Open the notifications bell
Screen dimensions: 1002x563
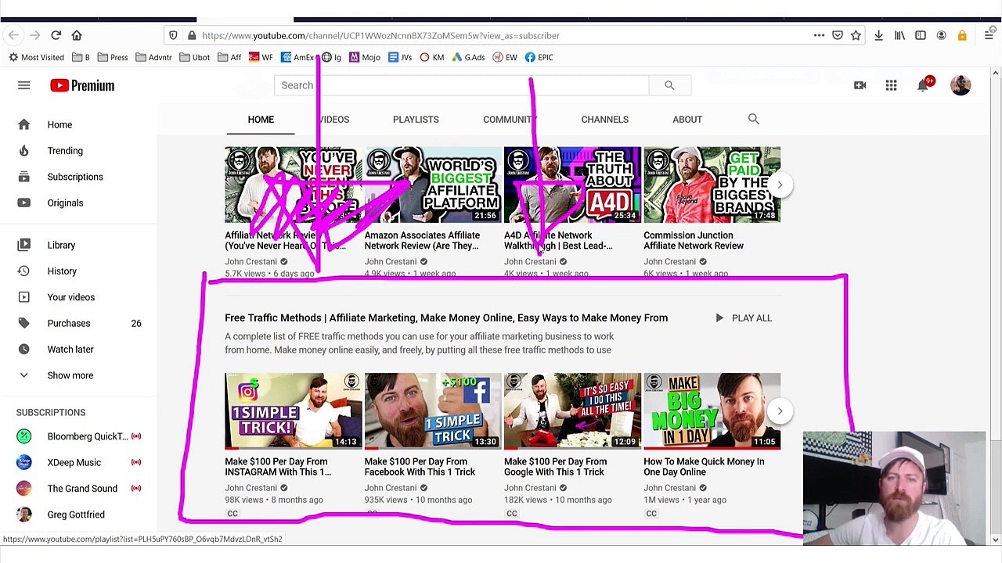click(x=923, y=85)
